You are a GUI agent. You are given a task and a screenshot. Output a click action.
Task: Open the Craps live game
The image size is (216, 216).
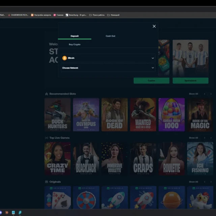coord(143,159)
